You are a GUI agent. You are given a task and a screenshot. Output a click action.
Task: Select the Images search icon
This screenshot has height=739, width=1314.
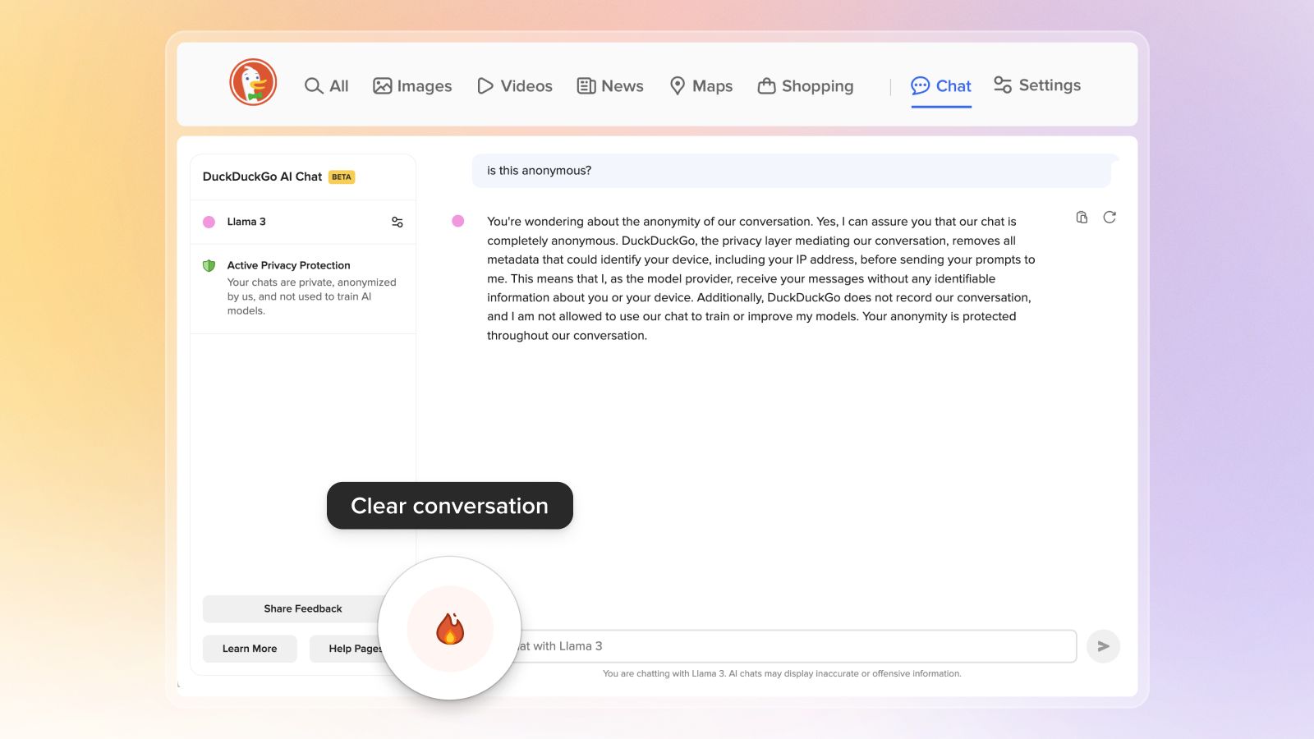pyautogui.click(x=383, y=85)
